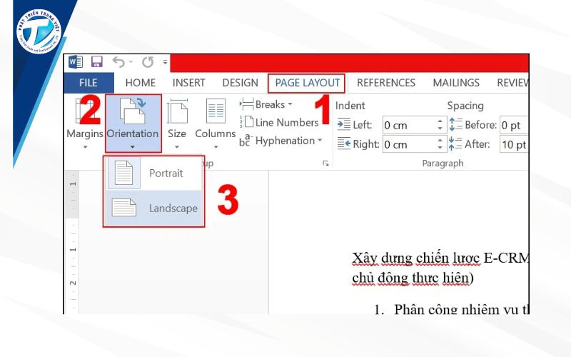Image resolution: width=571 pixels, height=357 pixels.
Task: Click the Save icon in quick access toolbar
Action: point(96,62)
